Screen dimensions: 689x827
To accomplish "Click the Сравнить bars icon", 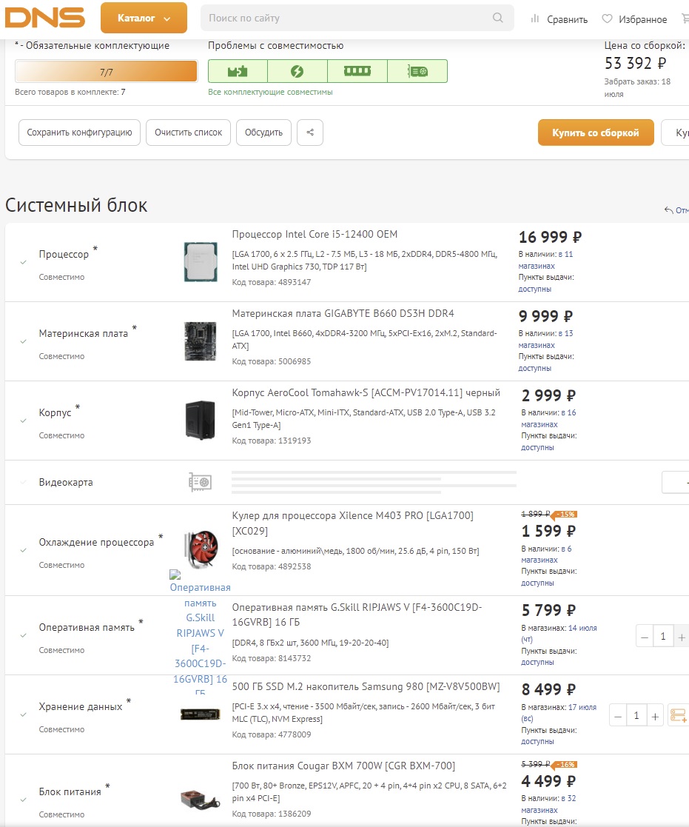I will 534,19.
